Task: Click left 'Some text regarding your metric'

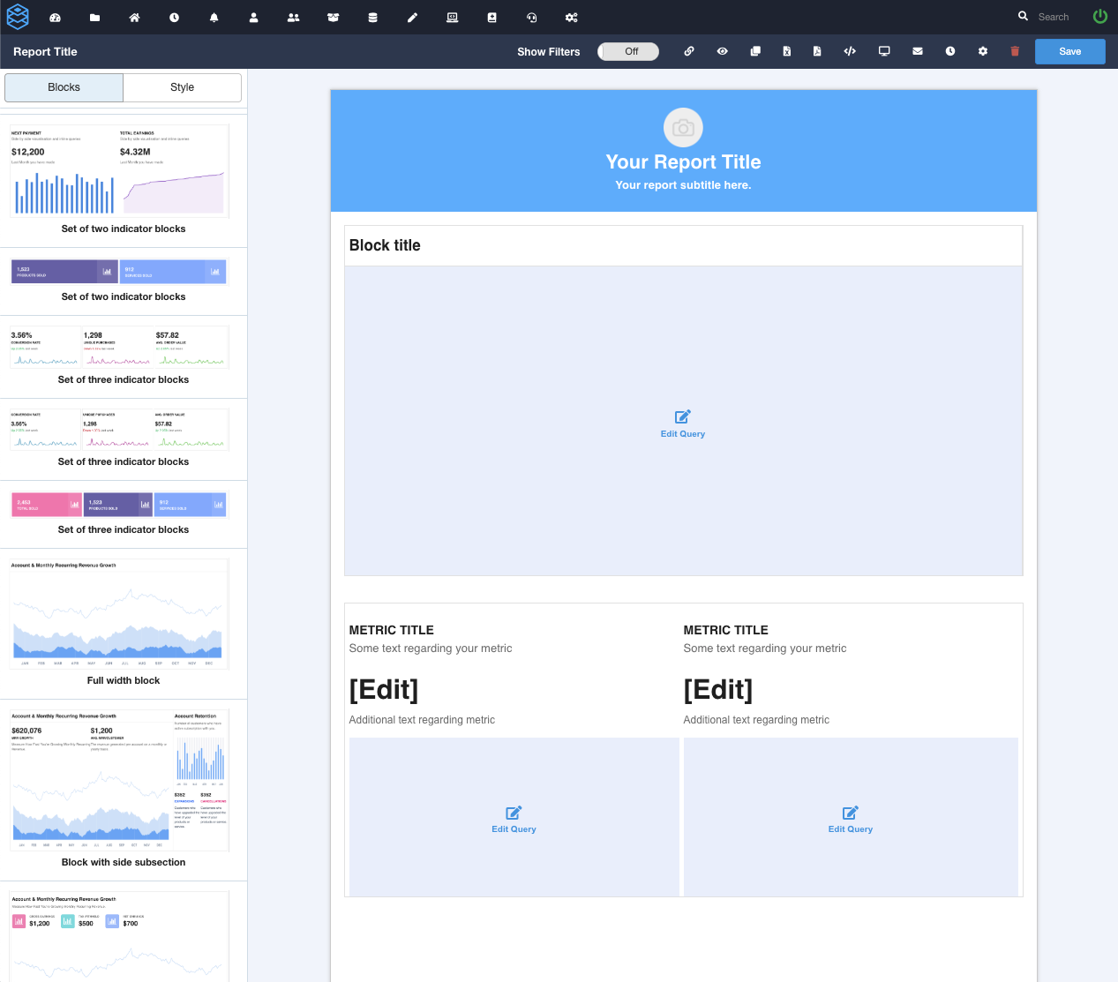Action: click(431, 648)
